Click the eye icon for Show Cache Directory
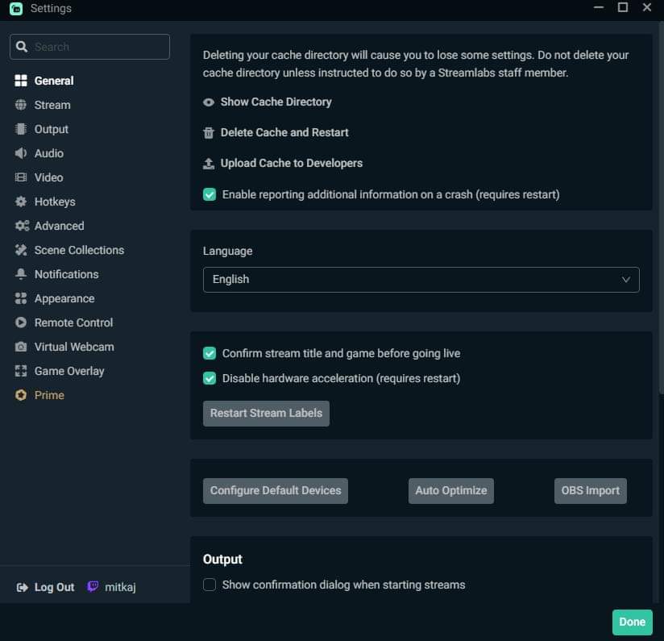The width and height of the screenshot is (664, 641). pyautogui.click(x=209, y=102)
